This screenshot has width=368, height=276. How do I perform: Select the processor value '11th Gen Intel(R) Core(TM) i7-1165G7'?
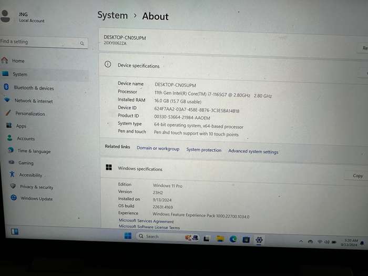(190, 94)
